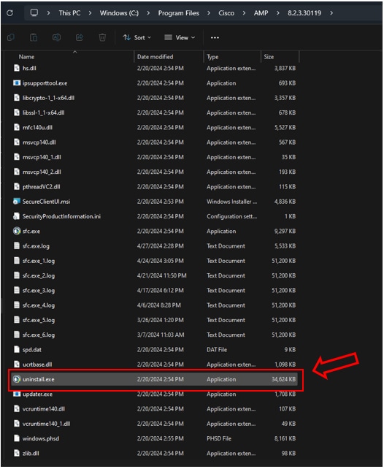Go to Cisco folder in breadcrumb
This screenshot has height=469, width=384.
point(226,13)
